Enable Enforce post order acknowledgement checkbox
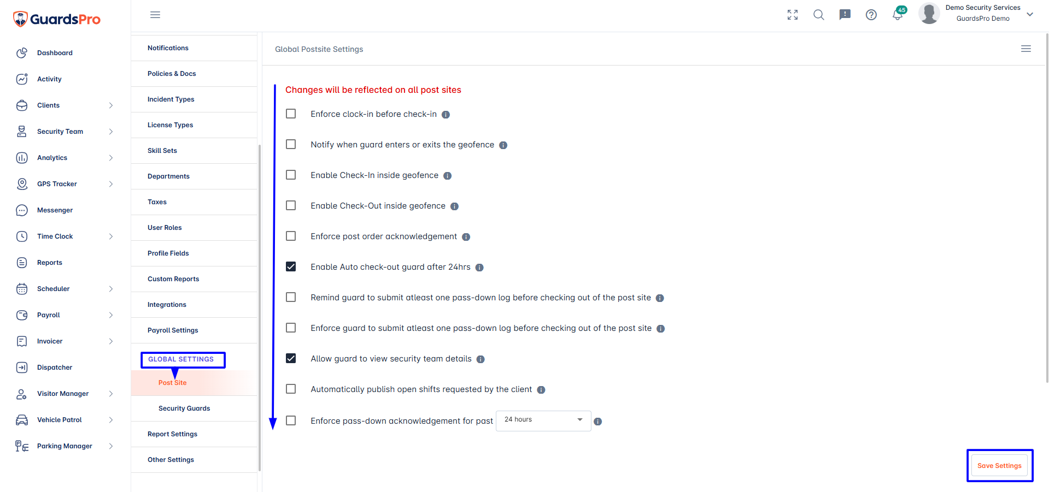 (x=291, y=236)
